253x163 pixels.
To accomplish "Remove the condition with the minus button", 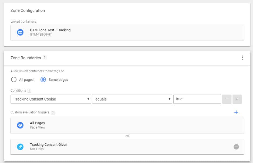I will coord(227,99).
